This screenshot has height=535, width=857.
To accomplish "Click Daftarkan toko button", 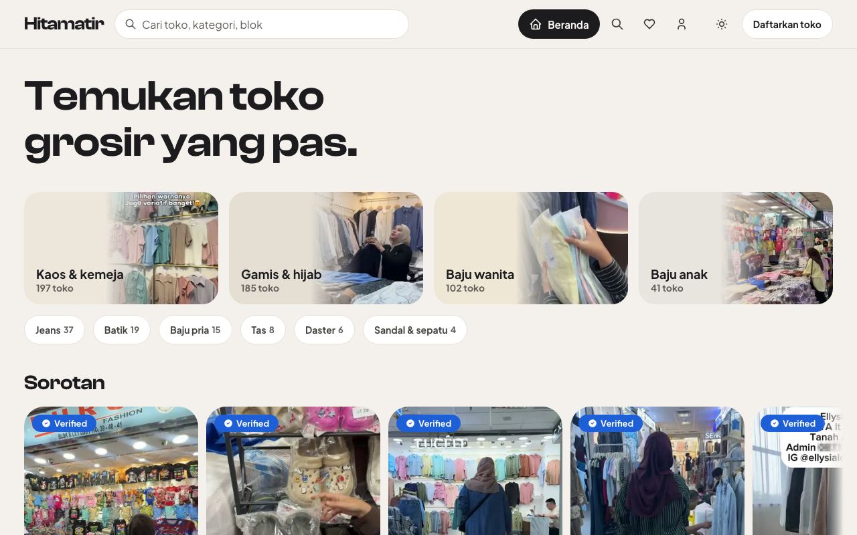I will click(787, 24).
